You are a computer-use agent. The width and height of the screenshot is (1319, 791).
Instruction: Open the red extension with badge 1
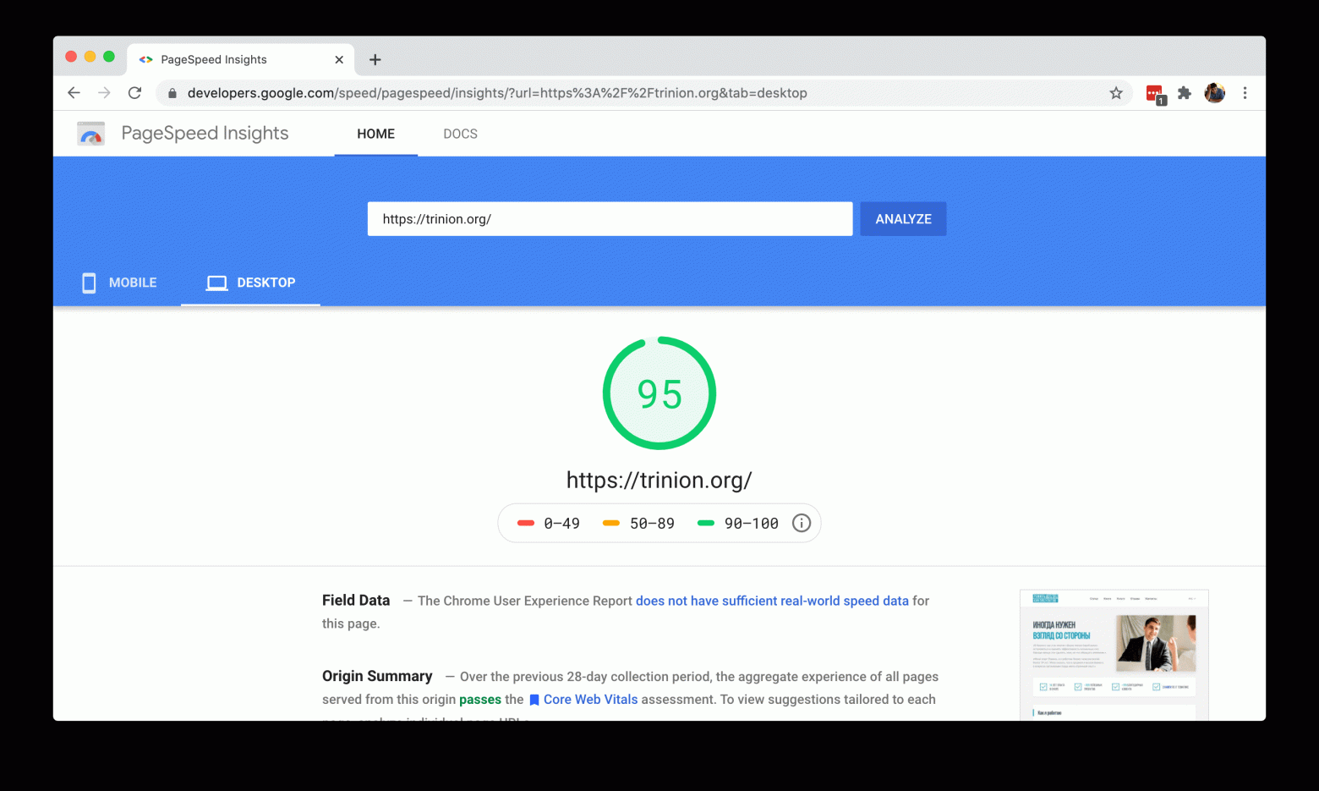click(1156, 94)
